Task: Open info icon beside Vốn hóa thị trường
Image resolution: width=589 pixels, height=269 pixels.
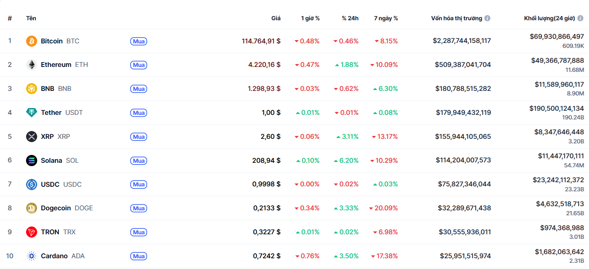Action: click(x=487, y=18)
